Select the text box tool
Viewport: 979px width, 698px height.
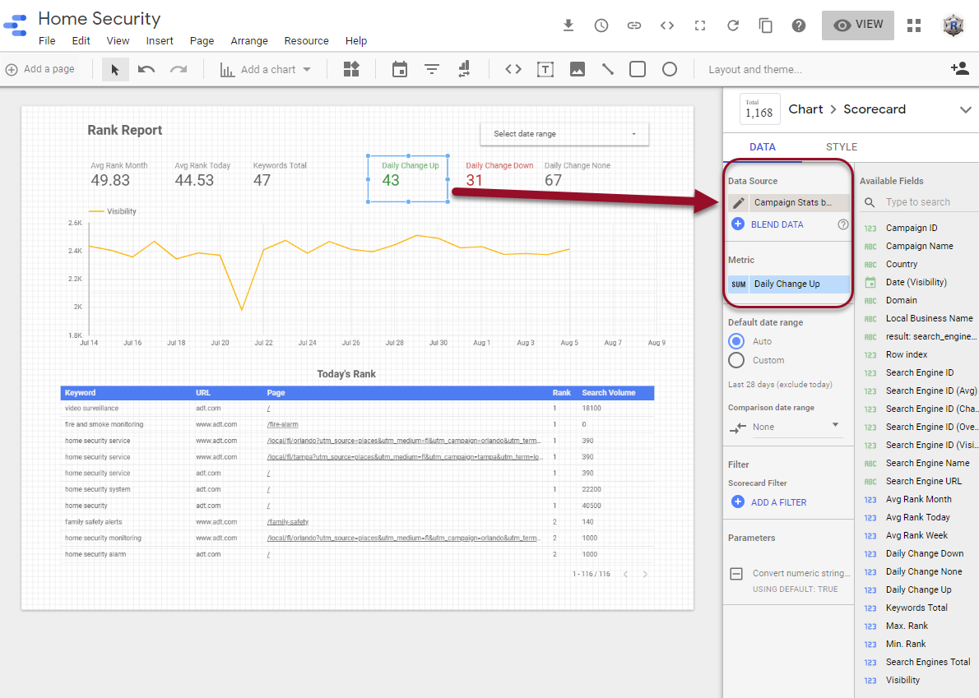pyautogui.click(x=545, y=70)
